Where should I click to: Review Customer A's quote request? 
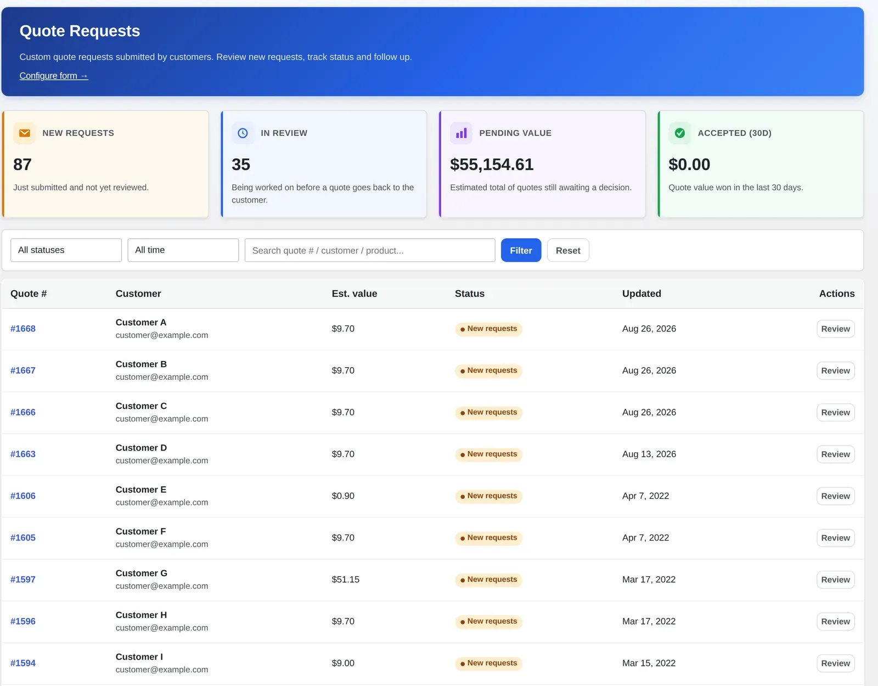pos(835,329)
